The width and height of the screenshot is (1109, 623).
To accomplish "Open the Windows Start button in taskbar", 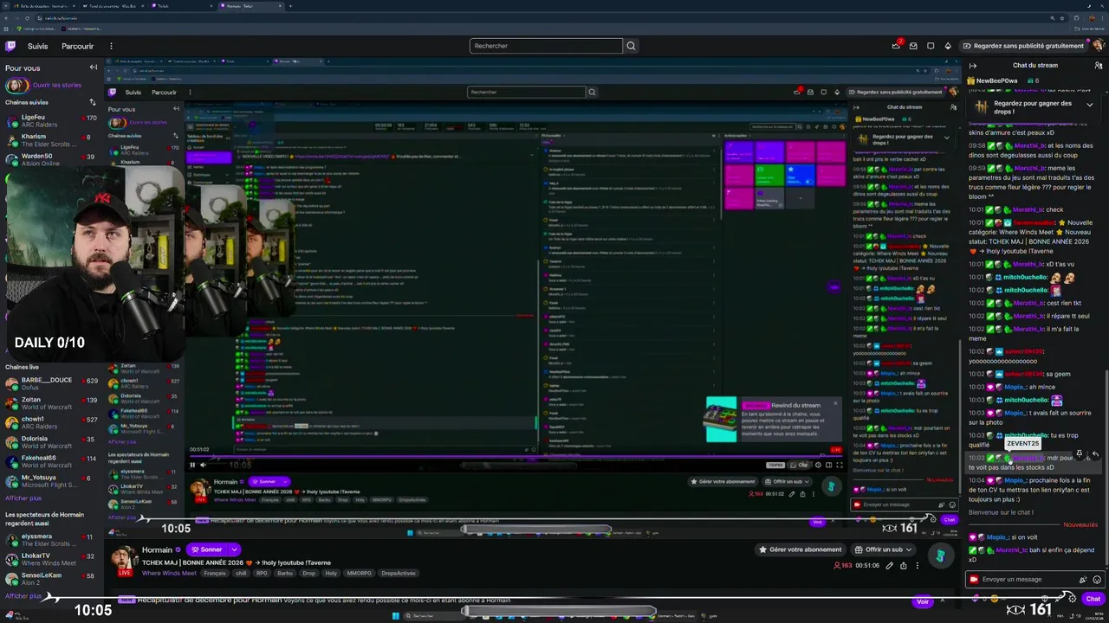I will 397,616.
